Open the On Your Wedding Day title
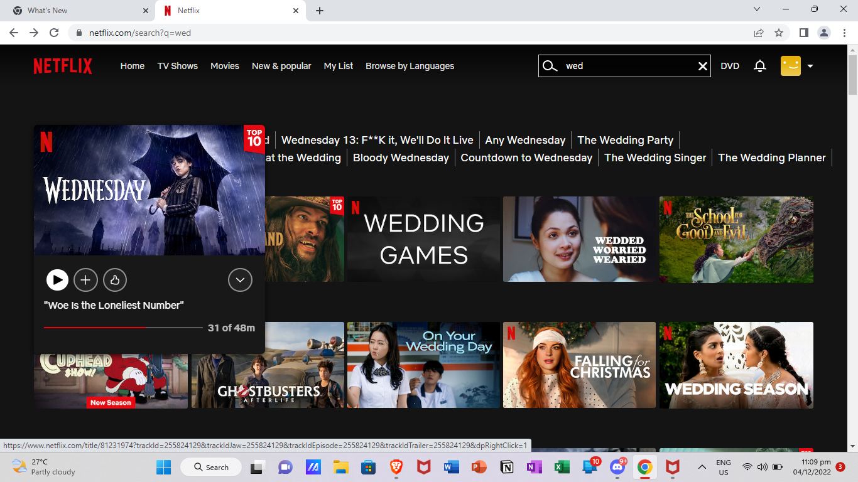The image size is (858, 482). pos(424,365)
